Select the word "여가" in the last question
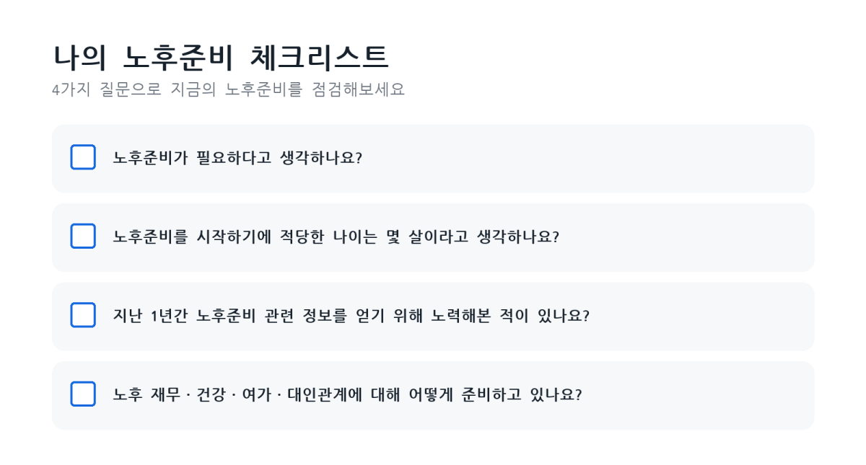The width and height of the screenshot is (866, 465). click(257, 394)
